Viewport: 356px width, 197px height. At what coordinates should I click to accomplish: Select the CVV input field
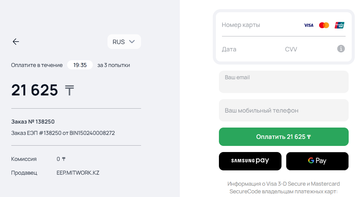(305, 49)
